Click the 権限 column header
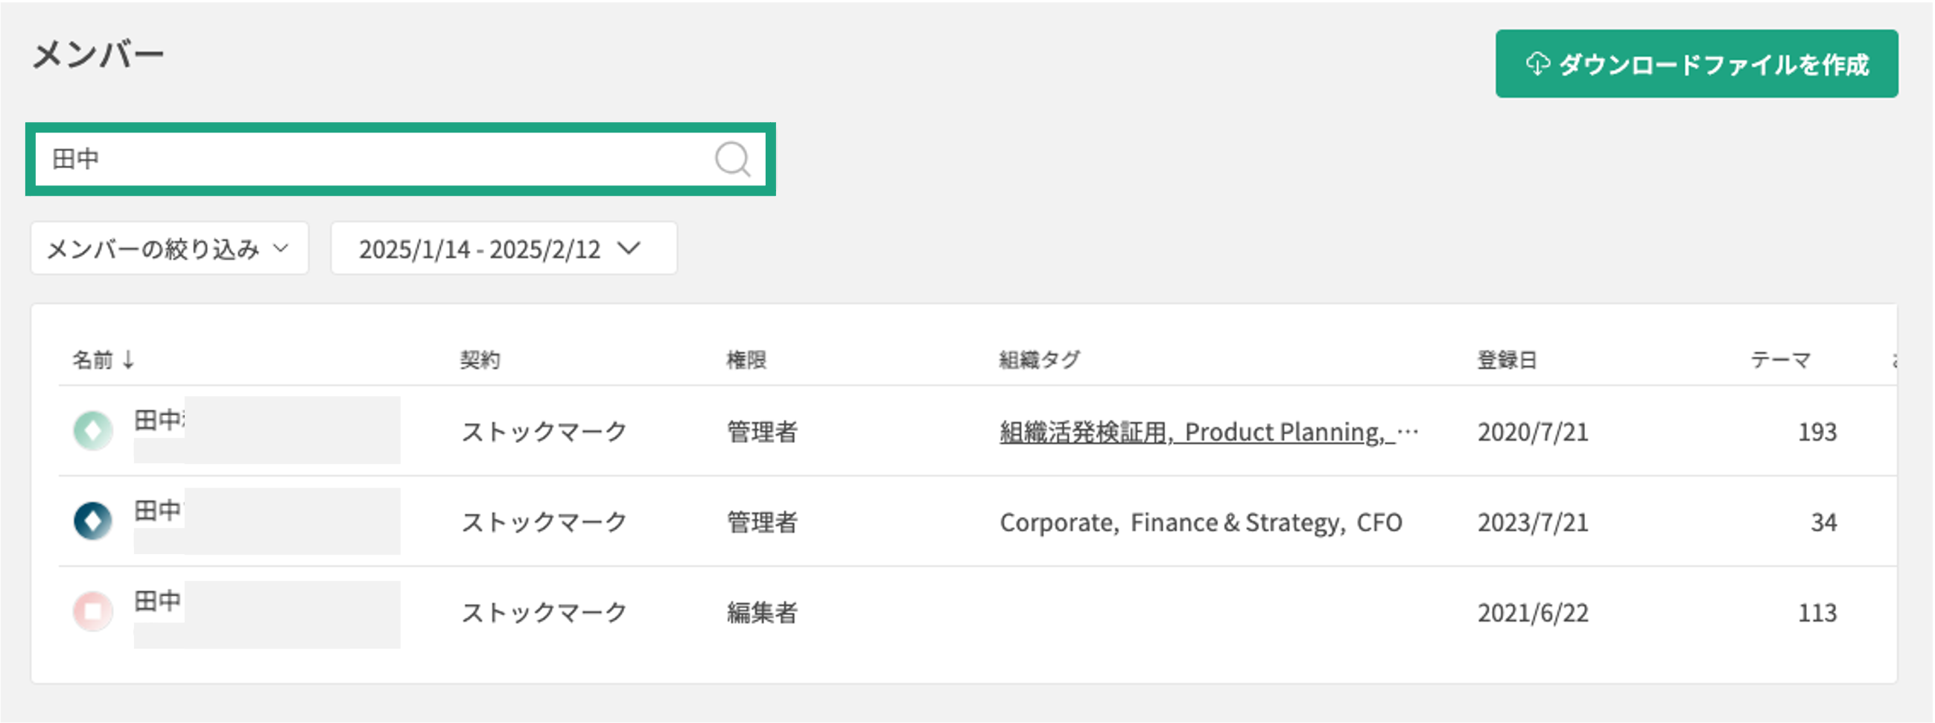Viewport: 1935px width, 723px height. pos(746,360)
